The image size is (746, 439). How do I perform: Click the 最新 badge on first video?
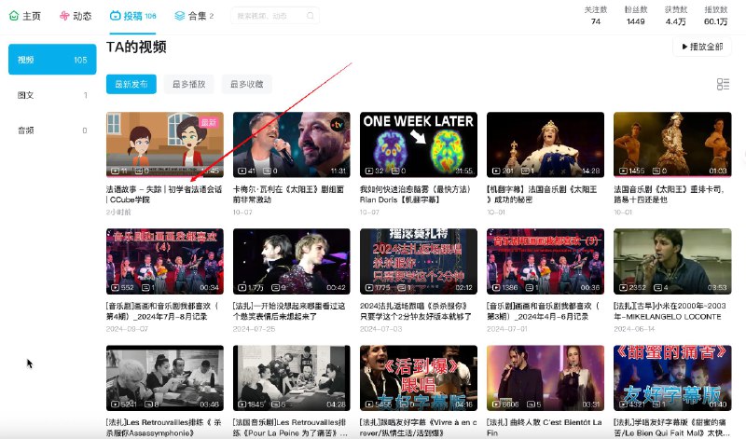point(208,123)
